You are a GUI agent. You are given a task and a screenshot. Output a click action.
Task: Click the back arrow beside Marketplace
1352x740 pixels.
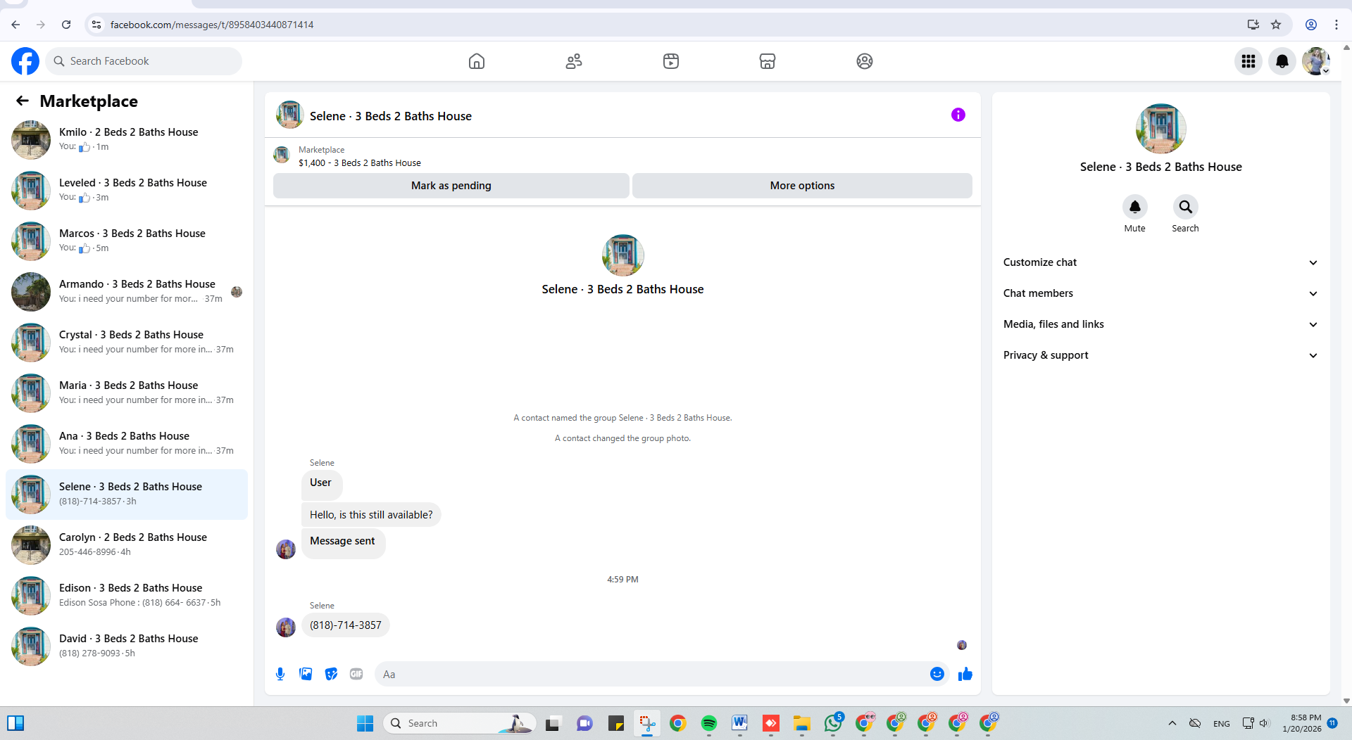tap(23, 101)
